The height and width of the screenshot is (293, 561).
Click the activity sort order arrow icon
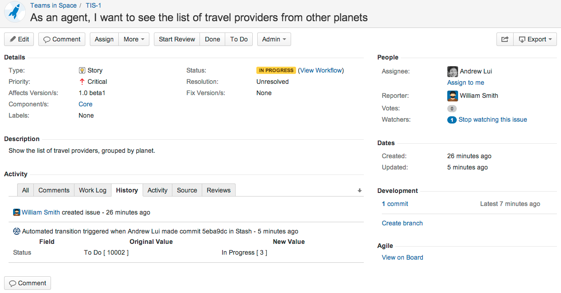tap(360, 191)
